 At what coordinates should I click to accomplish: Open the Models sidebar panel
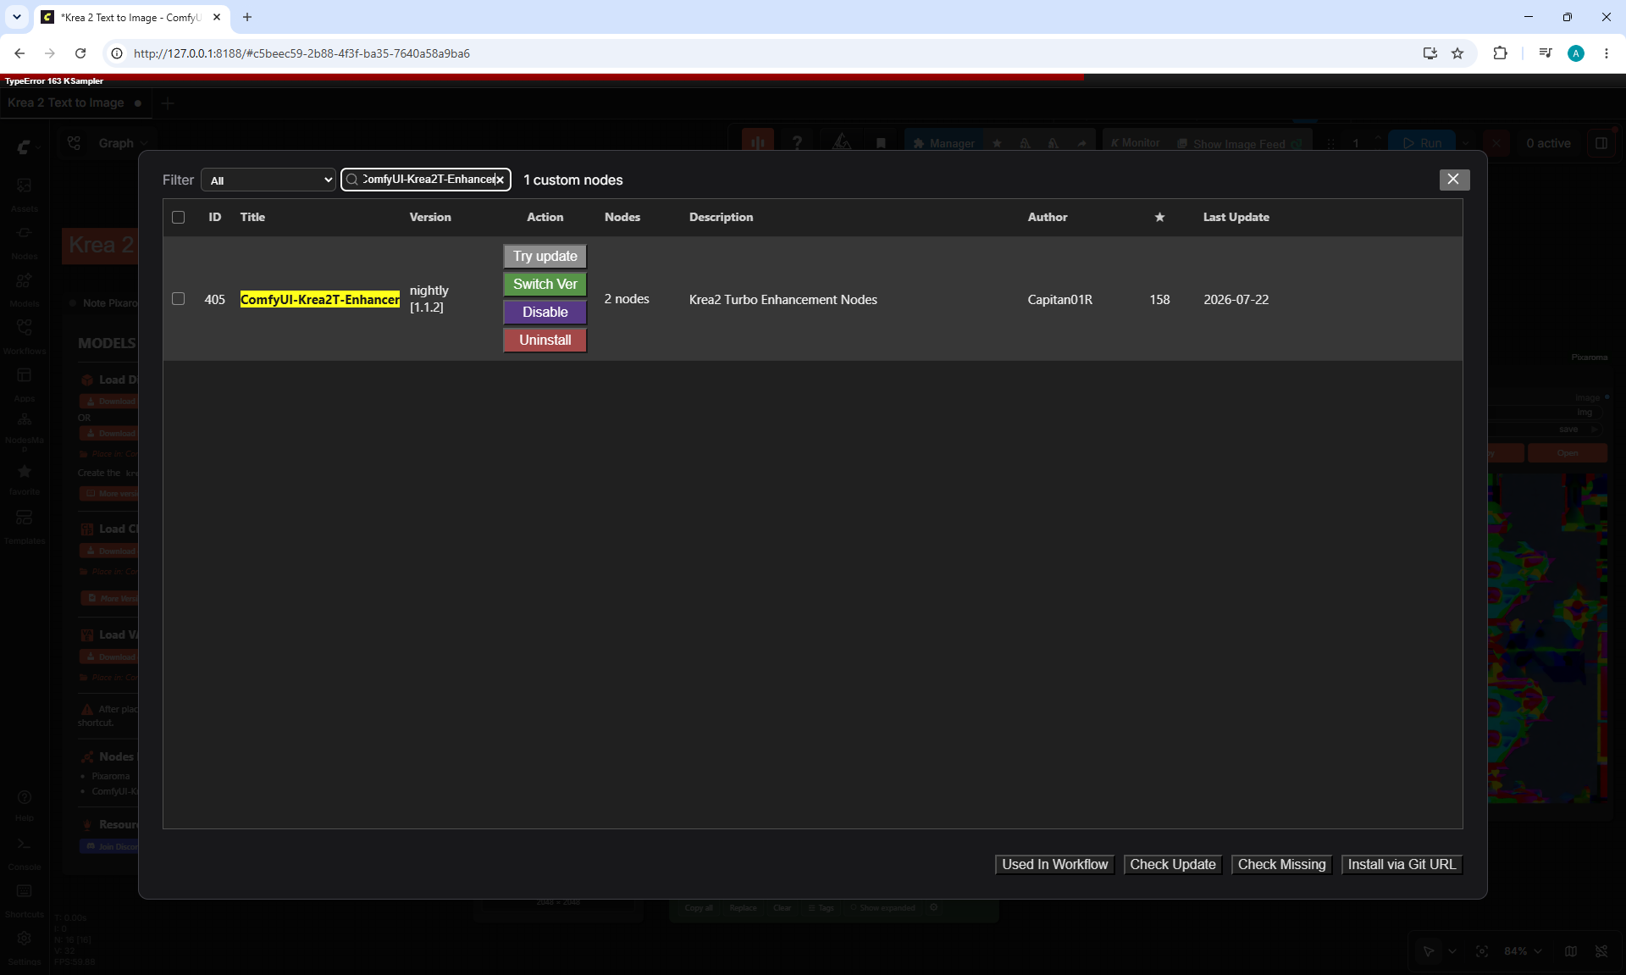pos(25,289)
